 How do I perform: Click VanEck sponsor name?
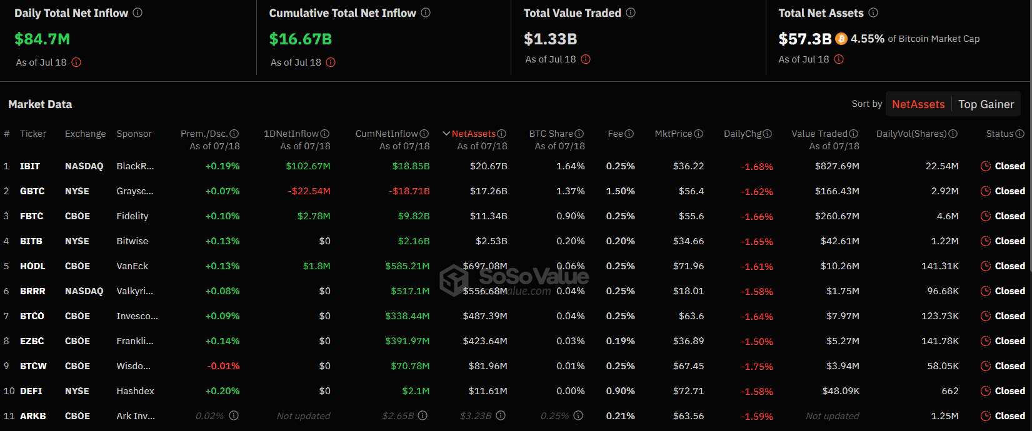(x=132, y=266)
